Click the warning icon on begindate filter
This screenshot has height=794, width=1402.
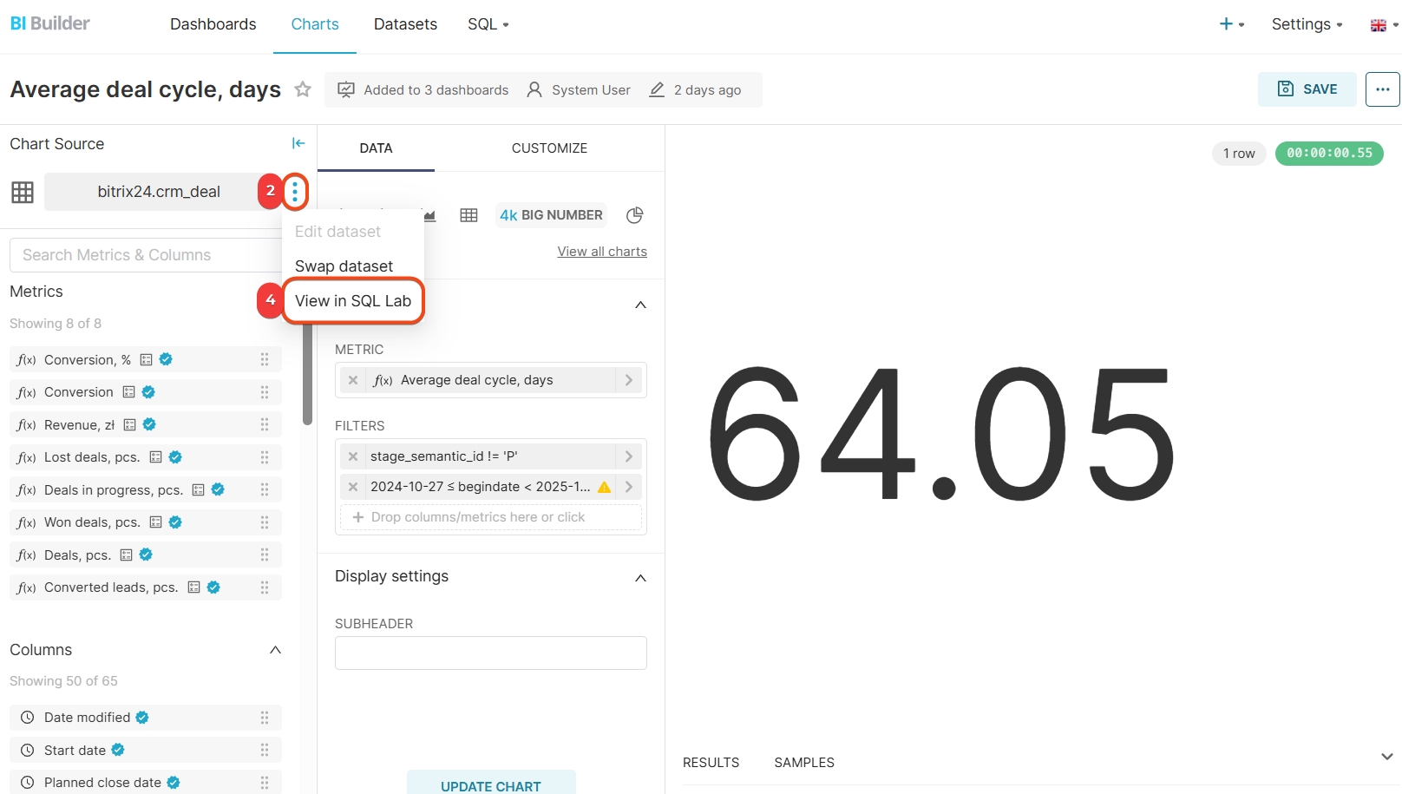(x=605, y=487)
